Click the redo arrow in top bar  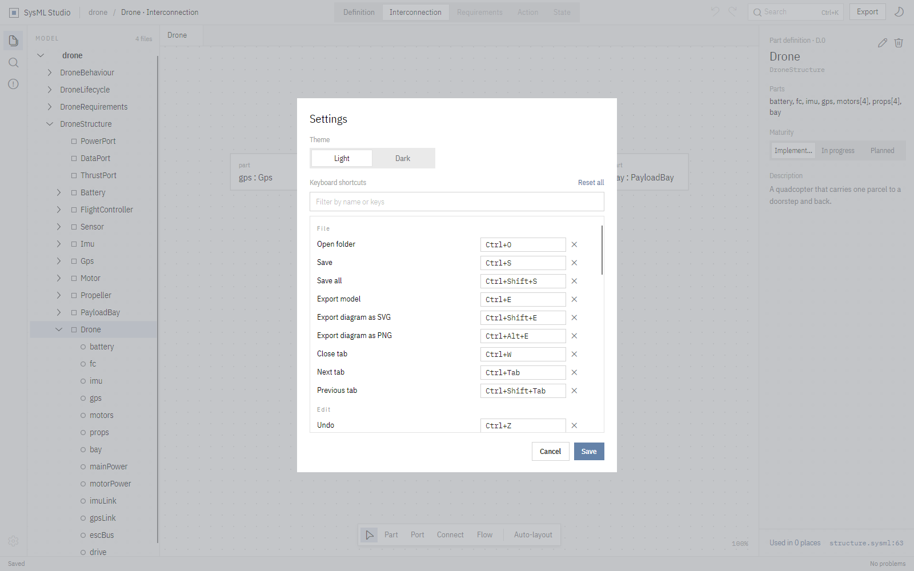pos(733,12)
